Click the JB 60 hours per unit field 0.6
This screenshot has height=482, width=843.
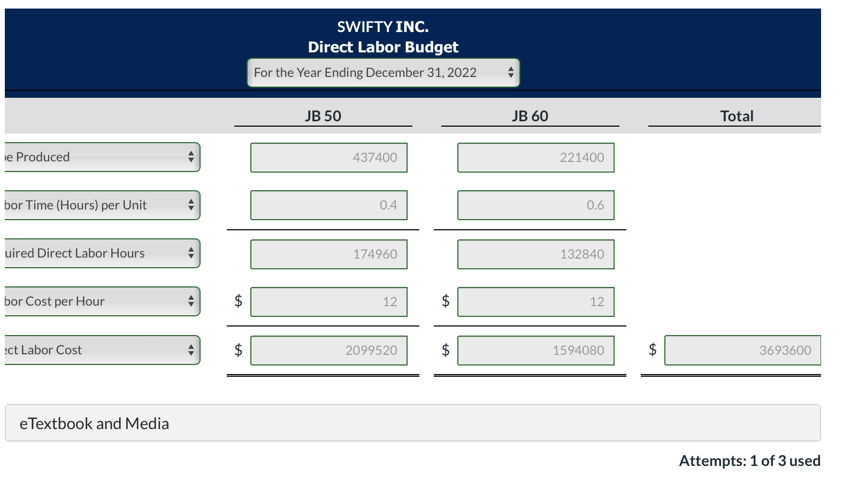coord(536,205)
